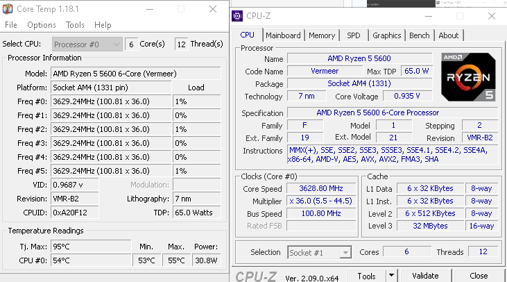Screen dimensions: 507x282
Task: Switch to the CPU tab in CPU-Z
Action: tap(248, 35)
